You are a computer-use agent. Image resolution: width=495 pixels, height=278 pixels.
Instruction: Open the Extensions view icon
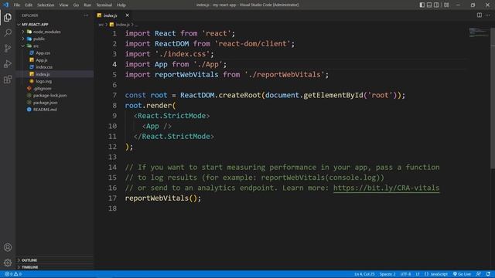(8, 79)
